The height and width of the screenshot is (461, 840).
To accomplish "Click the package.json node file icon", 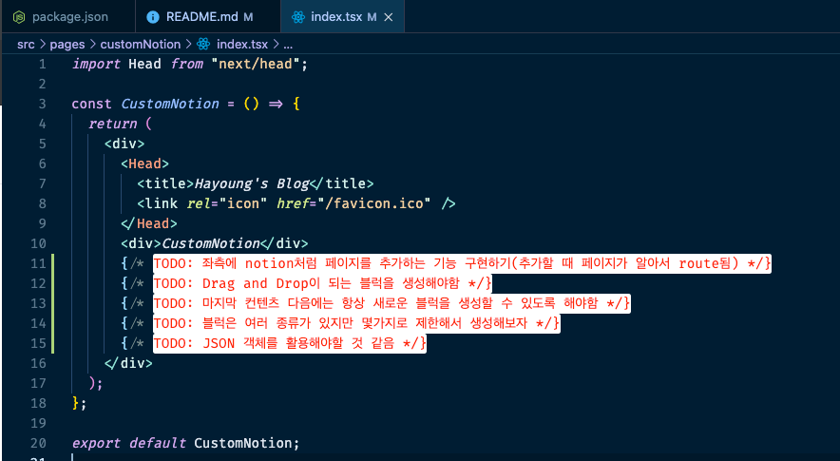I will [x=19, y=17].
